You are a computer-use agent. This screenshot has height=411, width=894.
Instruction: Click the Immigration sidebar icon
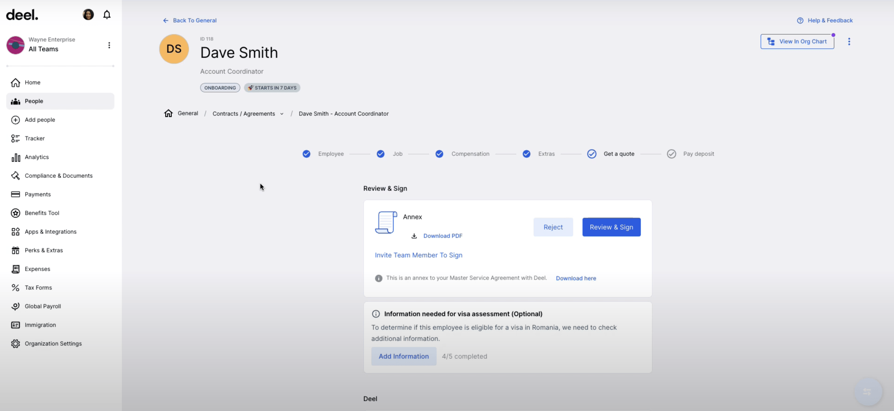pos(15,325)
